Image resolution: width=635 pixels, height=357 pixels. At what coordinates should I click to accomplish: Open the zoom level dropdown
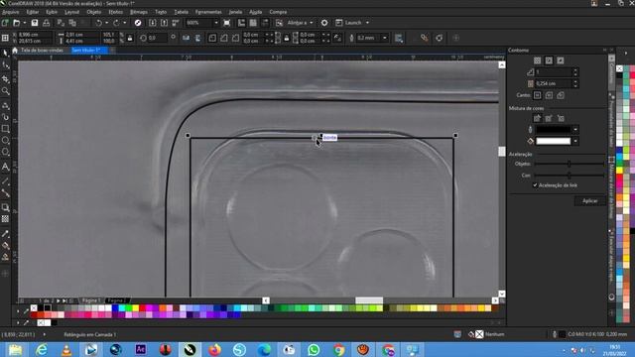216,23
